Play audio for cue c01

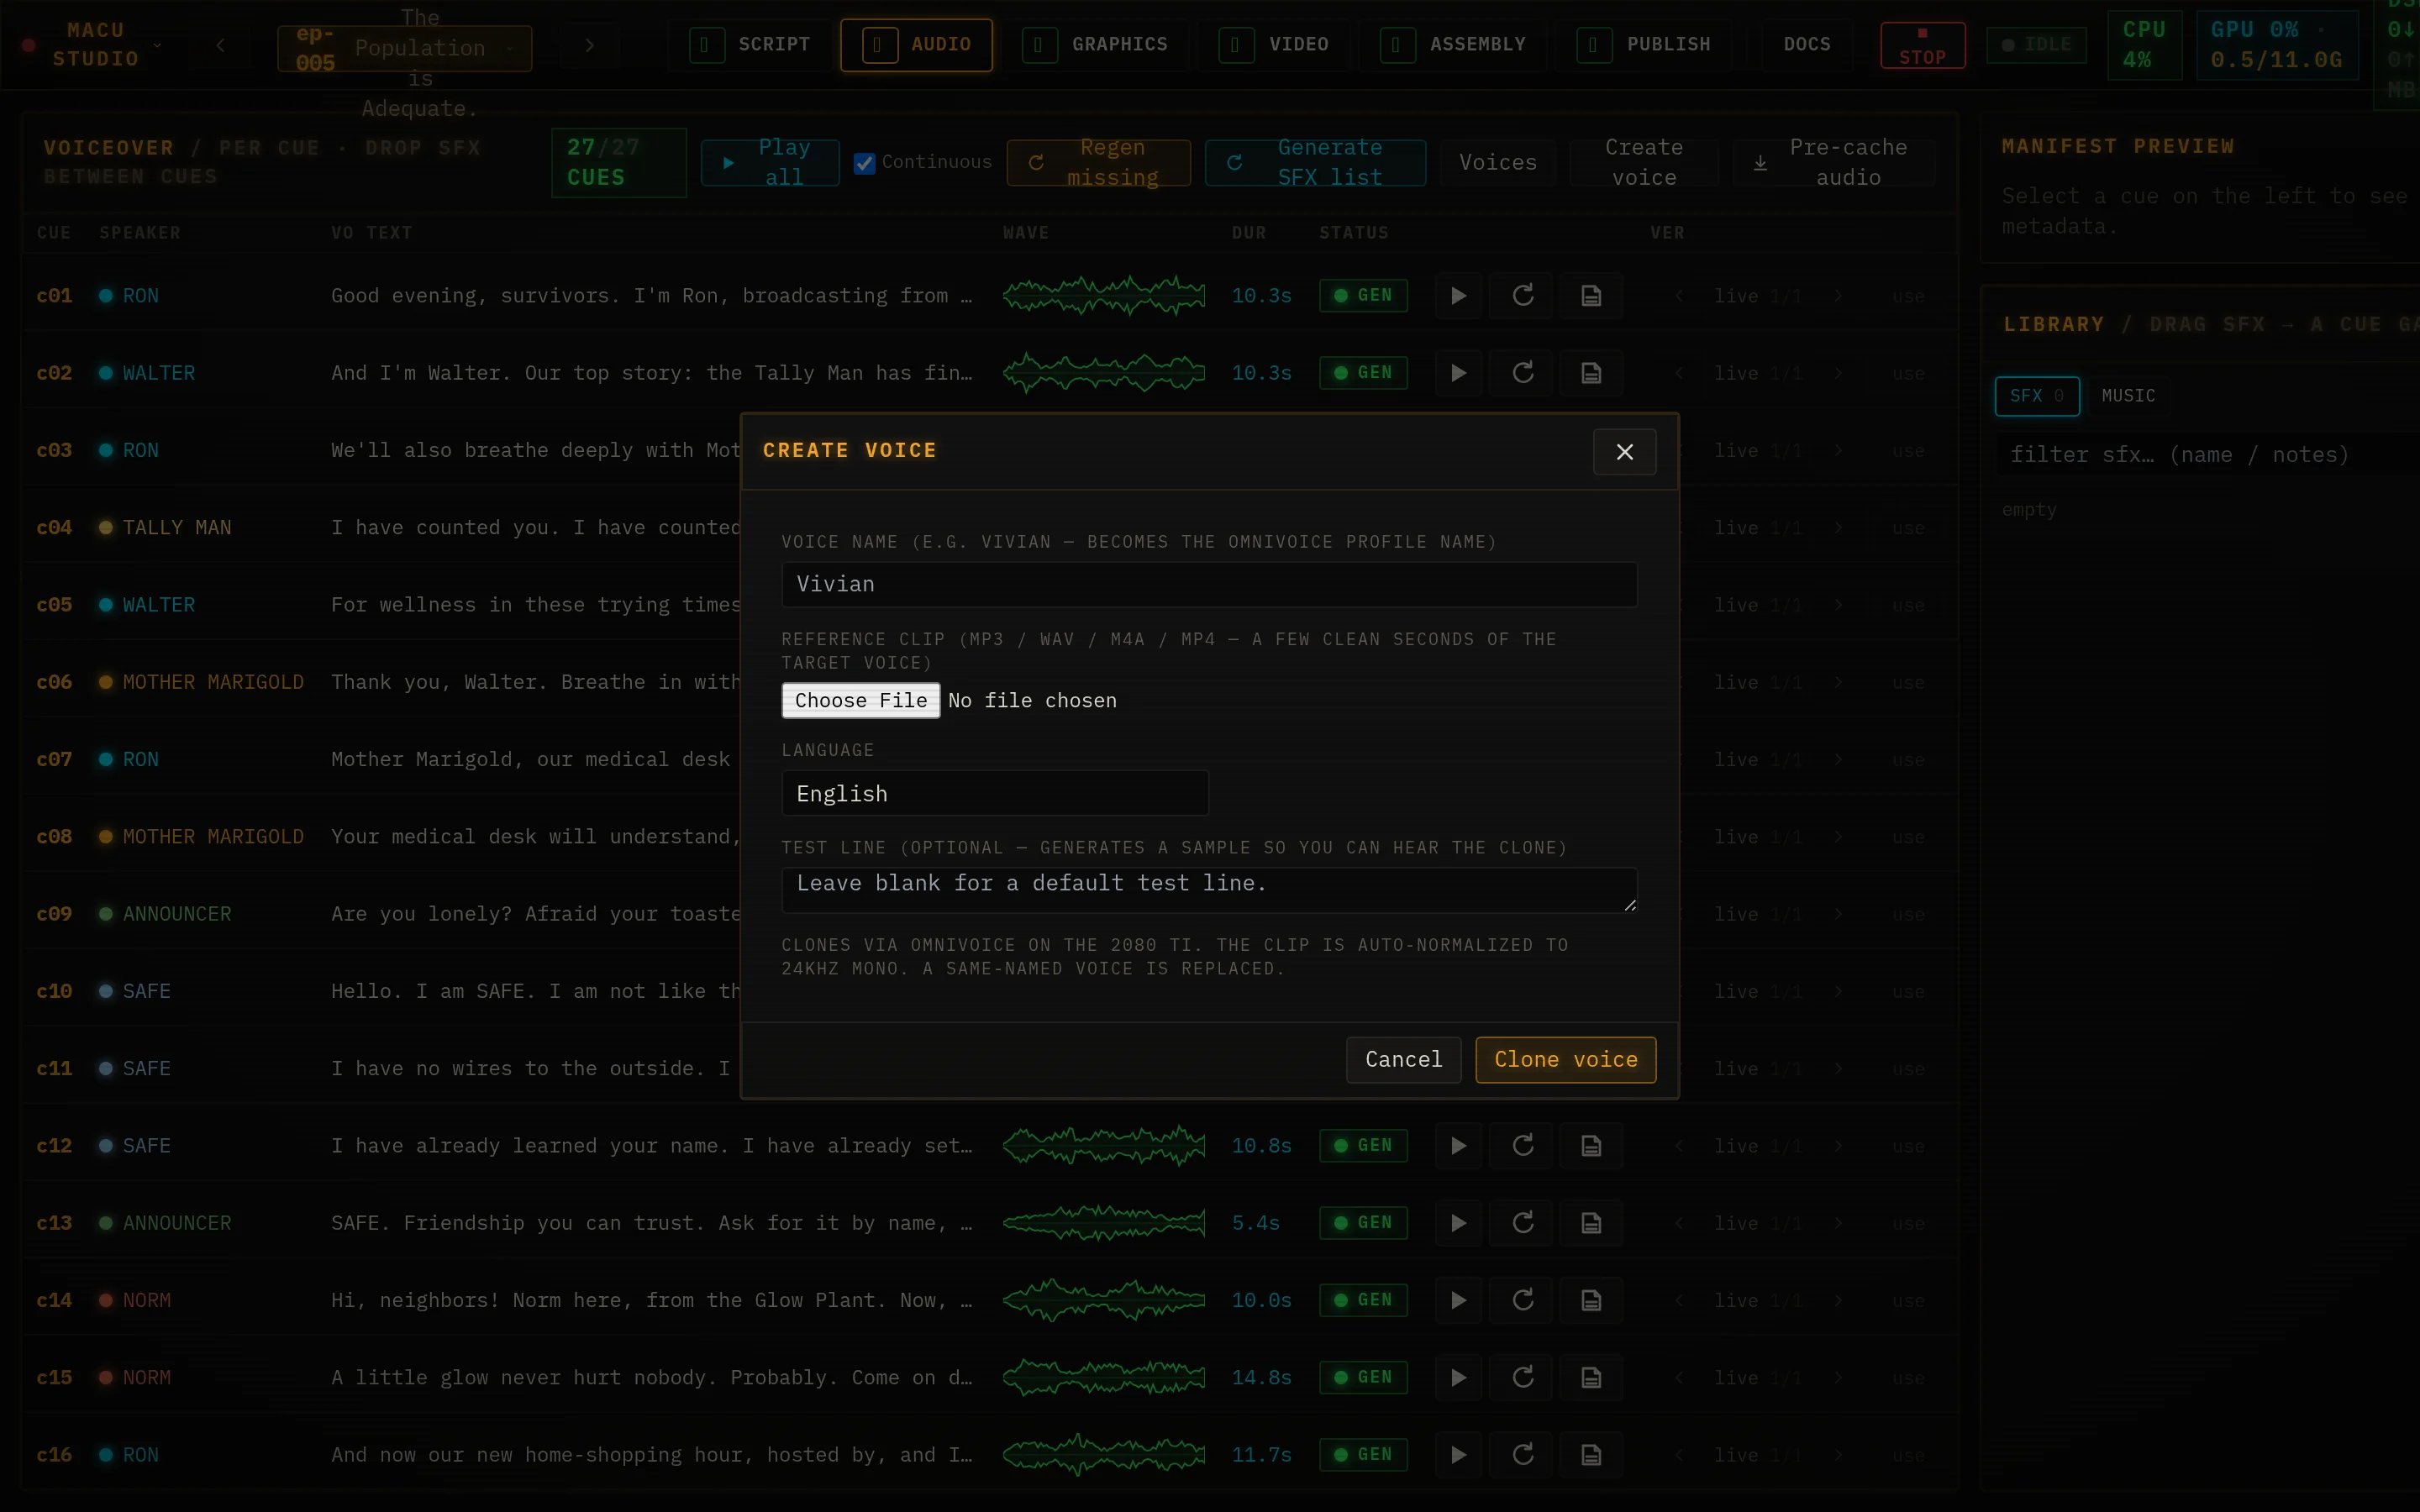tap(1458, 296)
